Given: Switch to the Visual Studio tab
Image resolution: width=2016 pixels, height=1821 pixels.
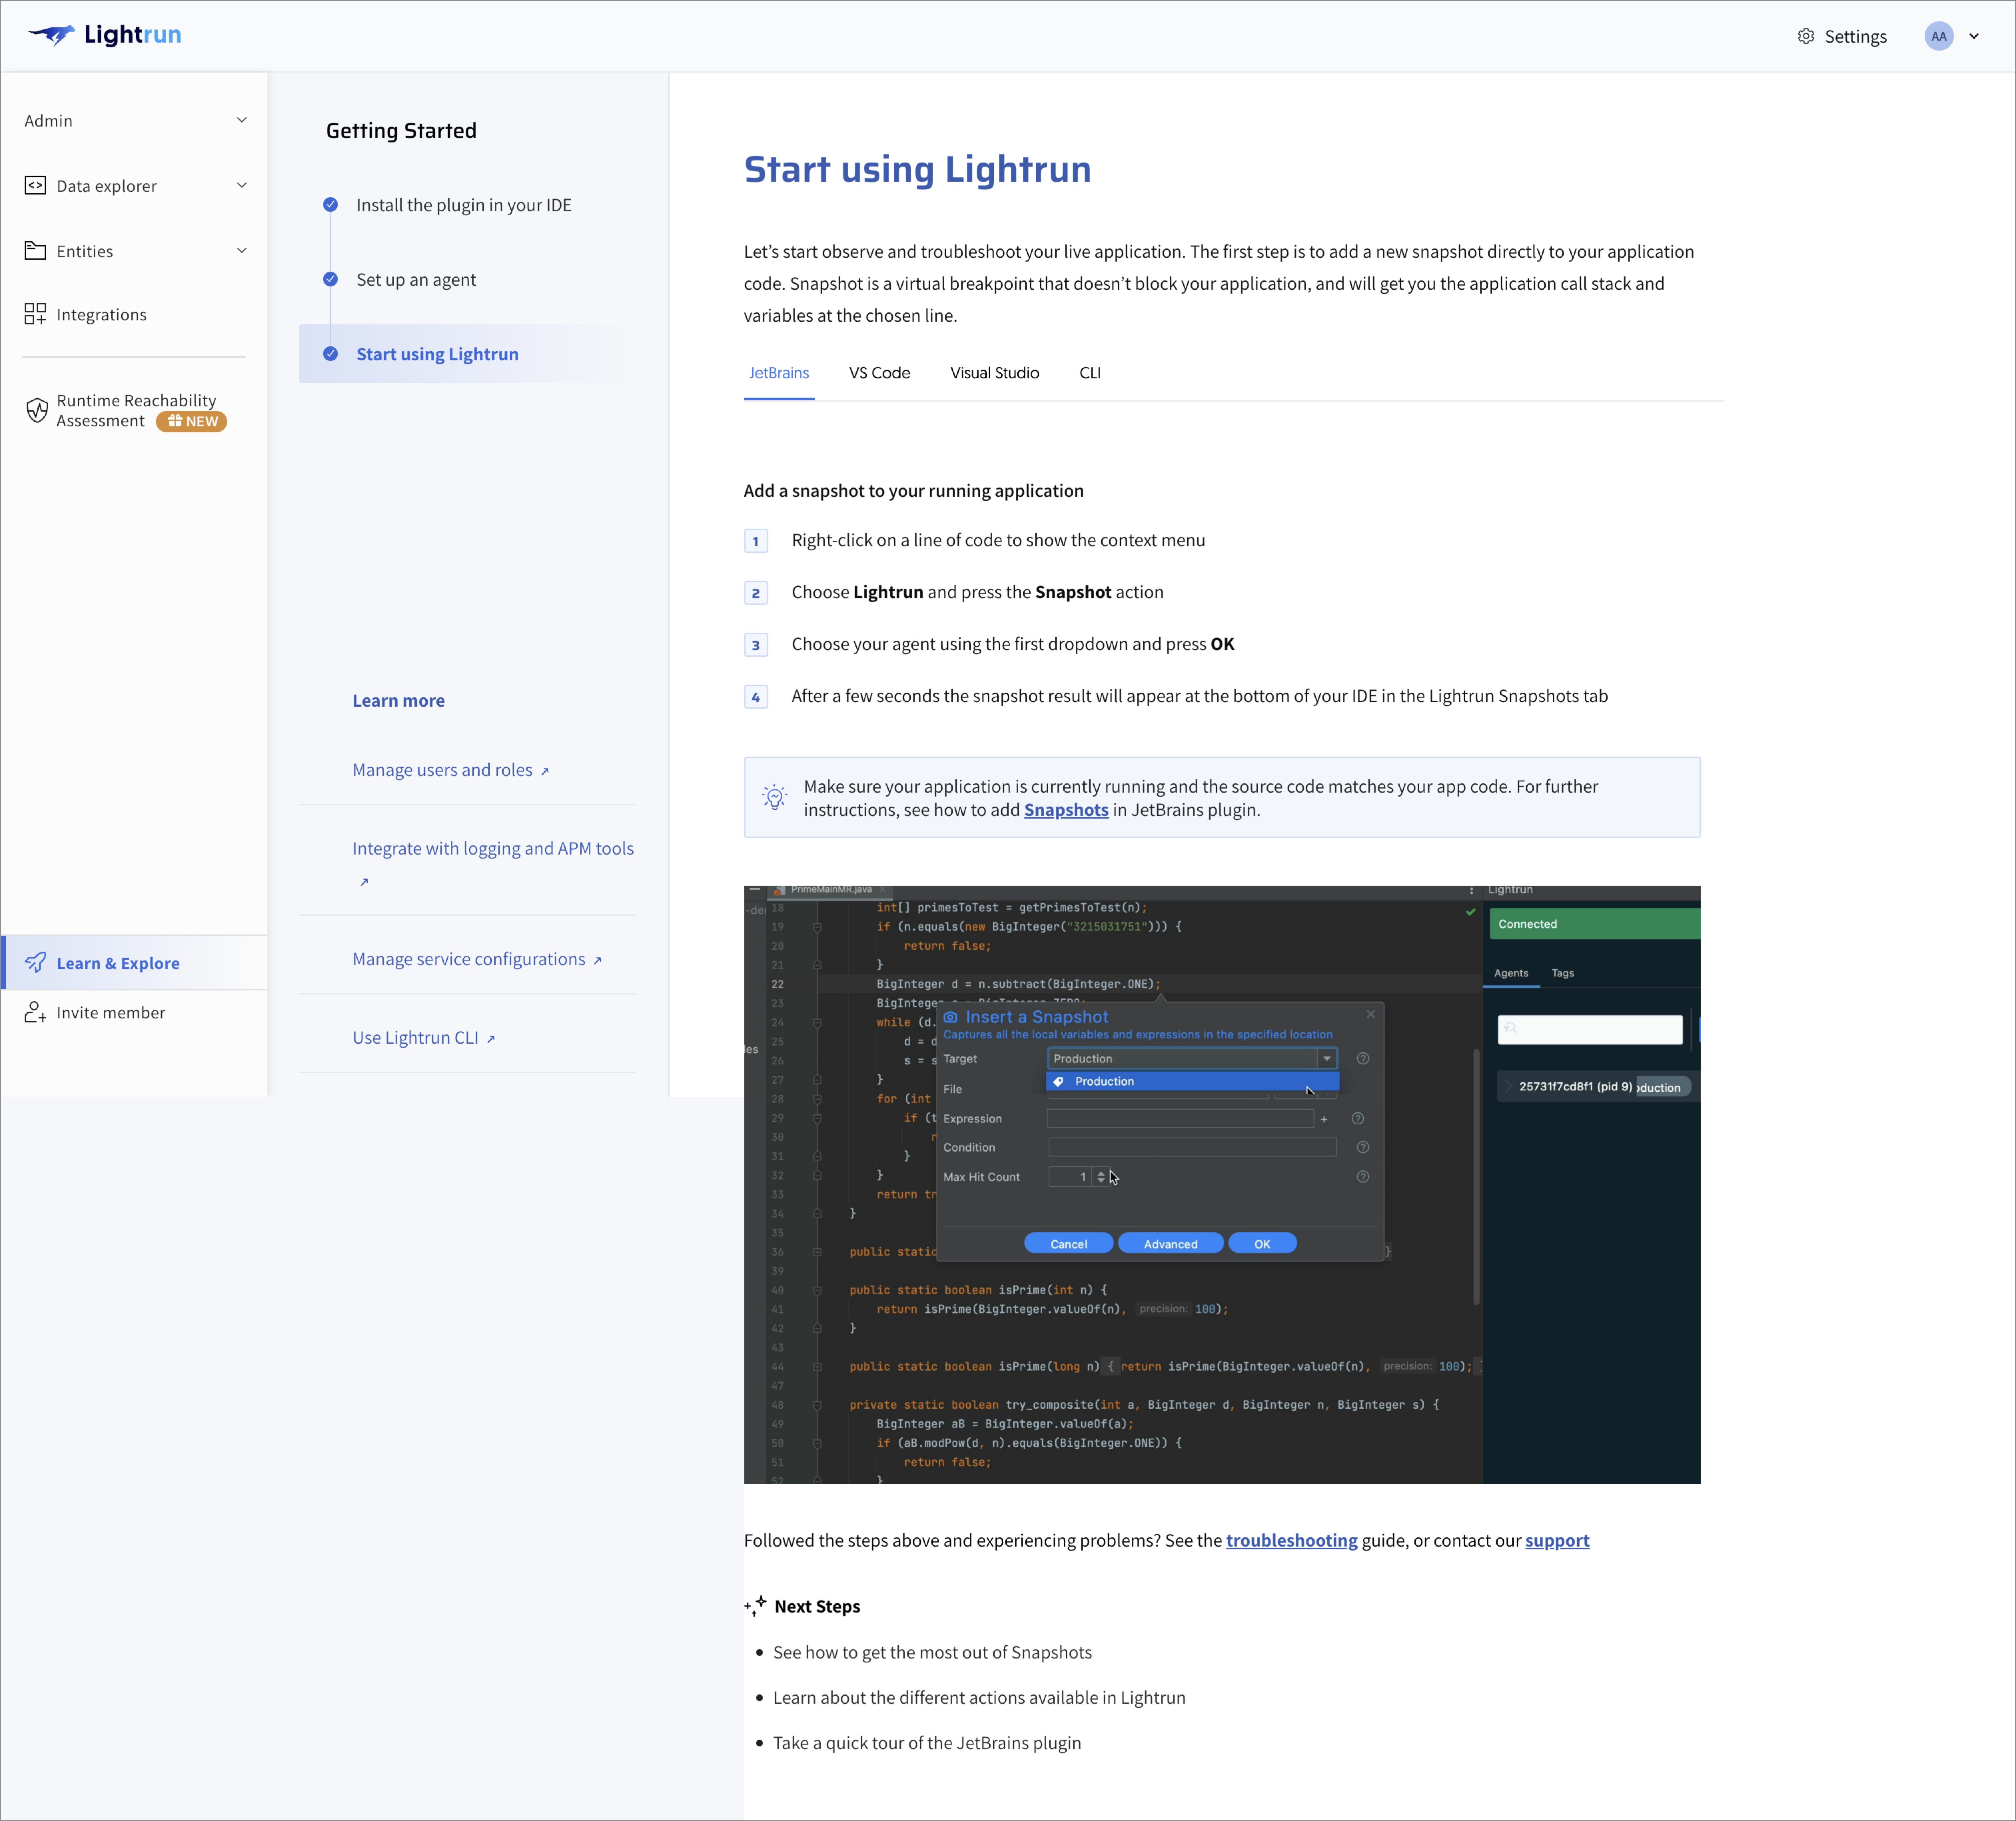Looking at the screenshot, I should point(994,373).
